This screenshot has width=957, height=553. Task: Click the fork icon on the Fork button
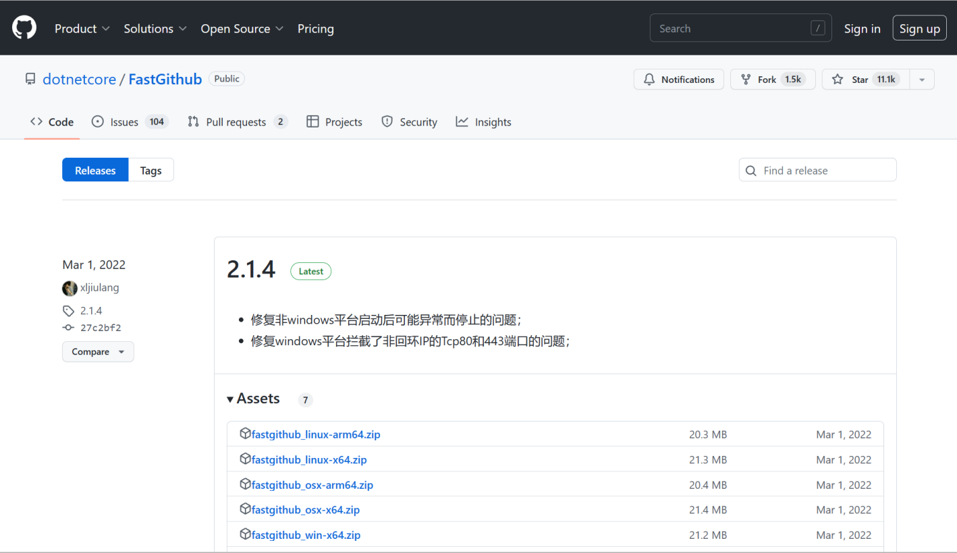click(745, 79)
